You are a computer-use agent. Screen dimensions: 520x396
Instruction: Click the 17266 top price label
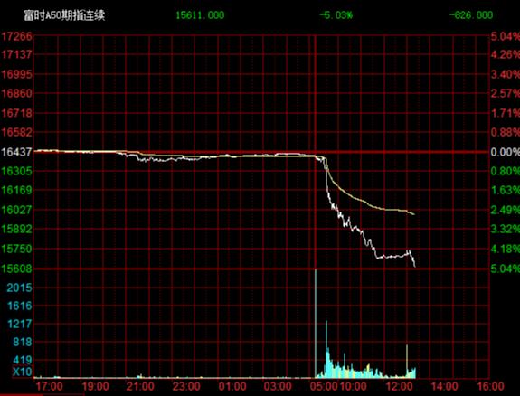click(x=16, y=36)
